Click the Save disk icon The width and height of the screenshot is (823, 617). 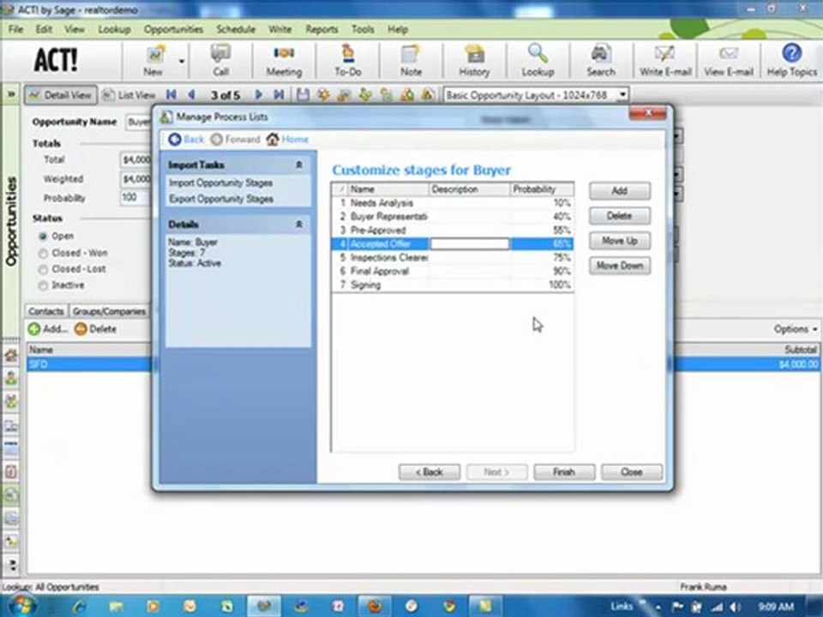click(x=303, y=95)
